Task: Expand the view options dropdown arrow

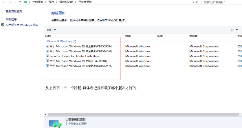Action: click(237, 30)
